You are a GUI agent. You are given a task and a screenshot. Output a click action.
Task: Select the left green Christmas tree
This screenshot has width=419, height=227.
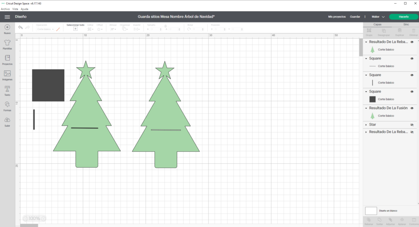pos(87,114)
